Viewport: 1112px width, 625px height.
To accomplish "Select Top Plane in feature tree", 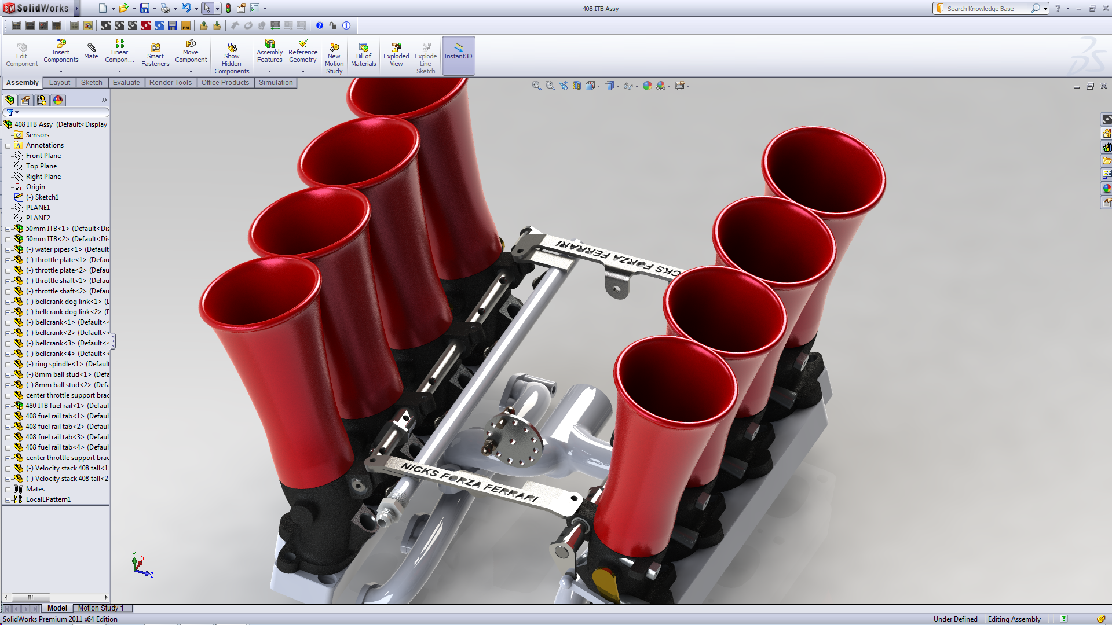I will pos(41,166).
